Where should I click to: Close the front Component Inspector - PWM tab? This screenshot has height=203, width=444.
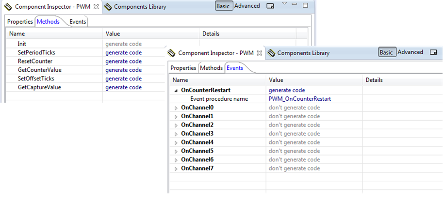tap(259, 53)
